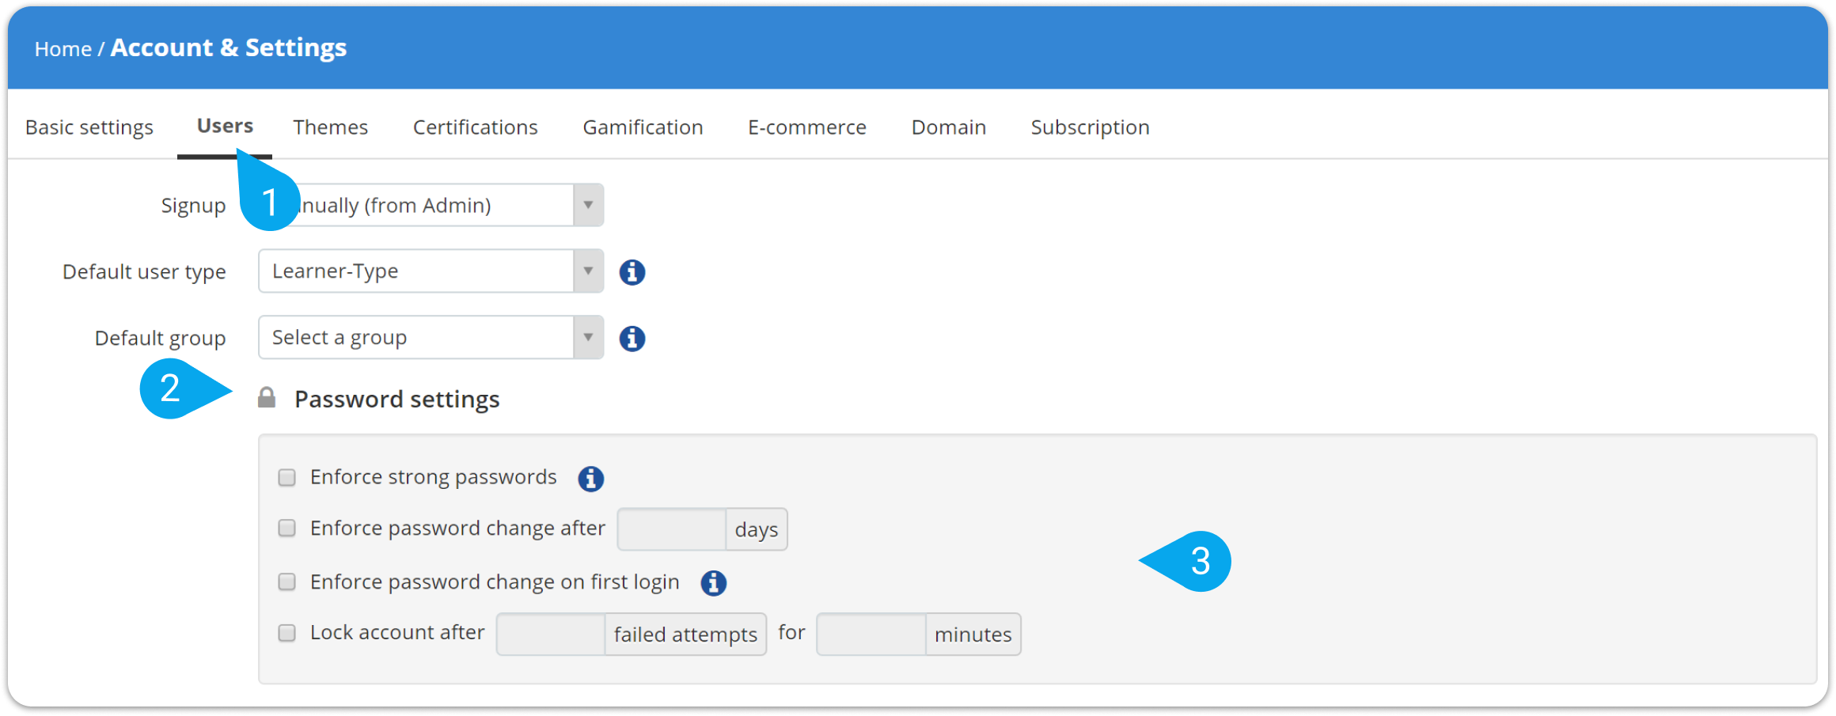The height and width of the screenshot is (716, 1836).
Task: Click the lock icon beside Password settings
Action: click(267, 399)
